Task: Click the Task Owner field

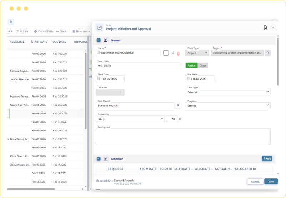Action: coord(135,106)
